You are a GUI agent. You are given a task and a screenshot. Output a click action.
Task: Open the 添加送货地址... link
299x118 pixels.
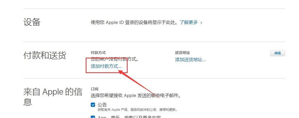(190, 60)
